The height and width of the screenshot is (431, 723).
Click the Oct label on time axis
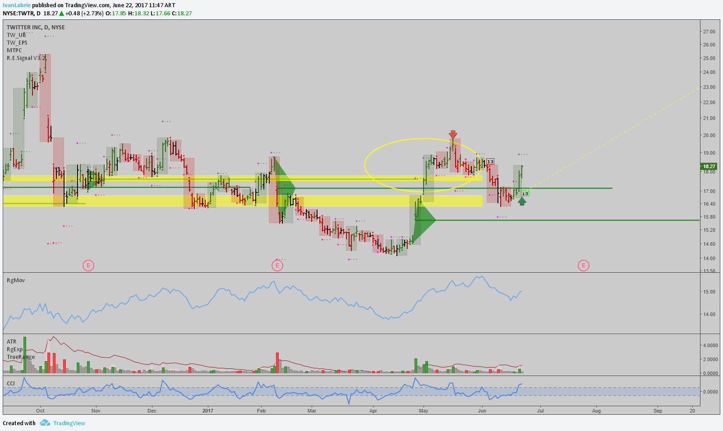pos(40,411)
